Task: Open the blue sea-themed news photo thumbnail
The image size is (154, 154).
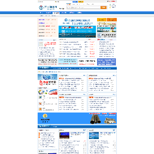Action: 94,136
